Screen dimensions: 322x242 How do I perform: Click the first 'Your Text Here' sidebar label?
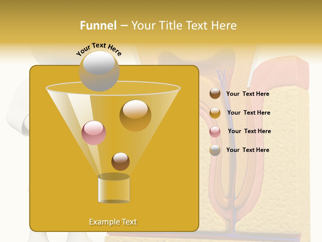(x=248, y=94)
